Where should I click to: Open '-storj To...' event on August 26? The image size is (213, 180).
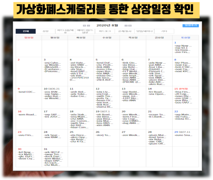pos(103,135)
